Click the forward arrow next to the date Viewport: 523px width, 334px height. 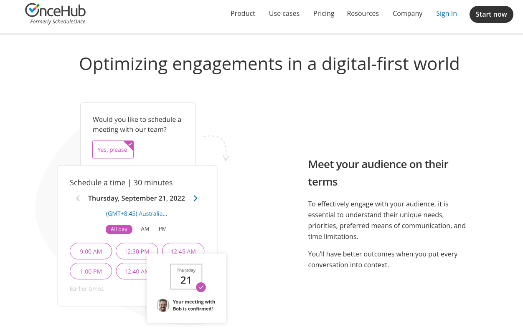tap(195, 198)
